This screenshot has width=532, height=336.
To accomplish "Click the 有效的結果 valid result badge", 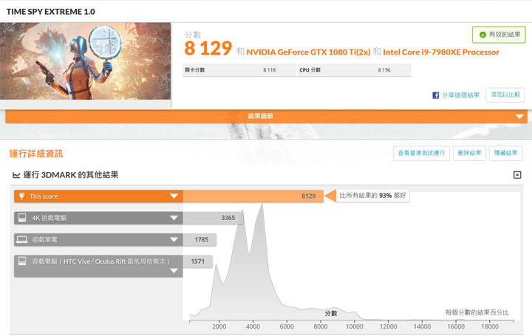I will (499, 35).
